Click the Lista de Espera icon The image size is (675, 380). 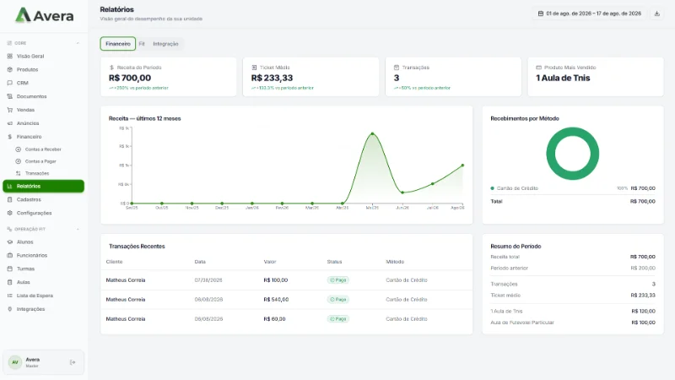click(10, 296)
